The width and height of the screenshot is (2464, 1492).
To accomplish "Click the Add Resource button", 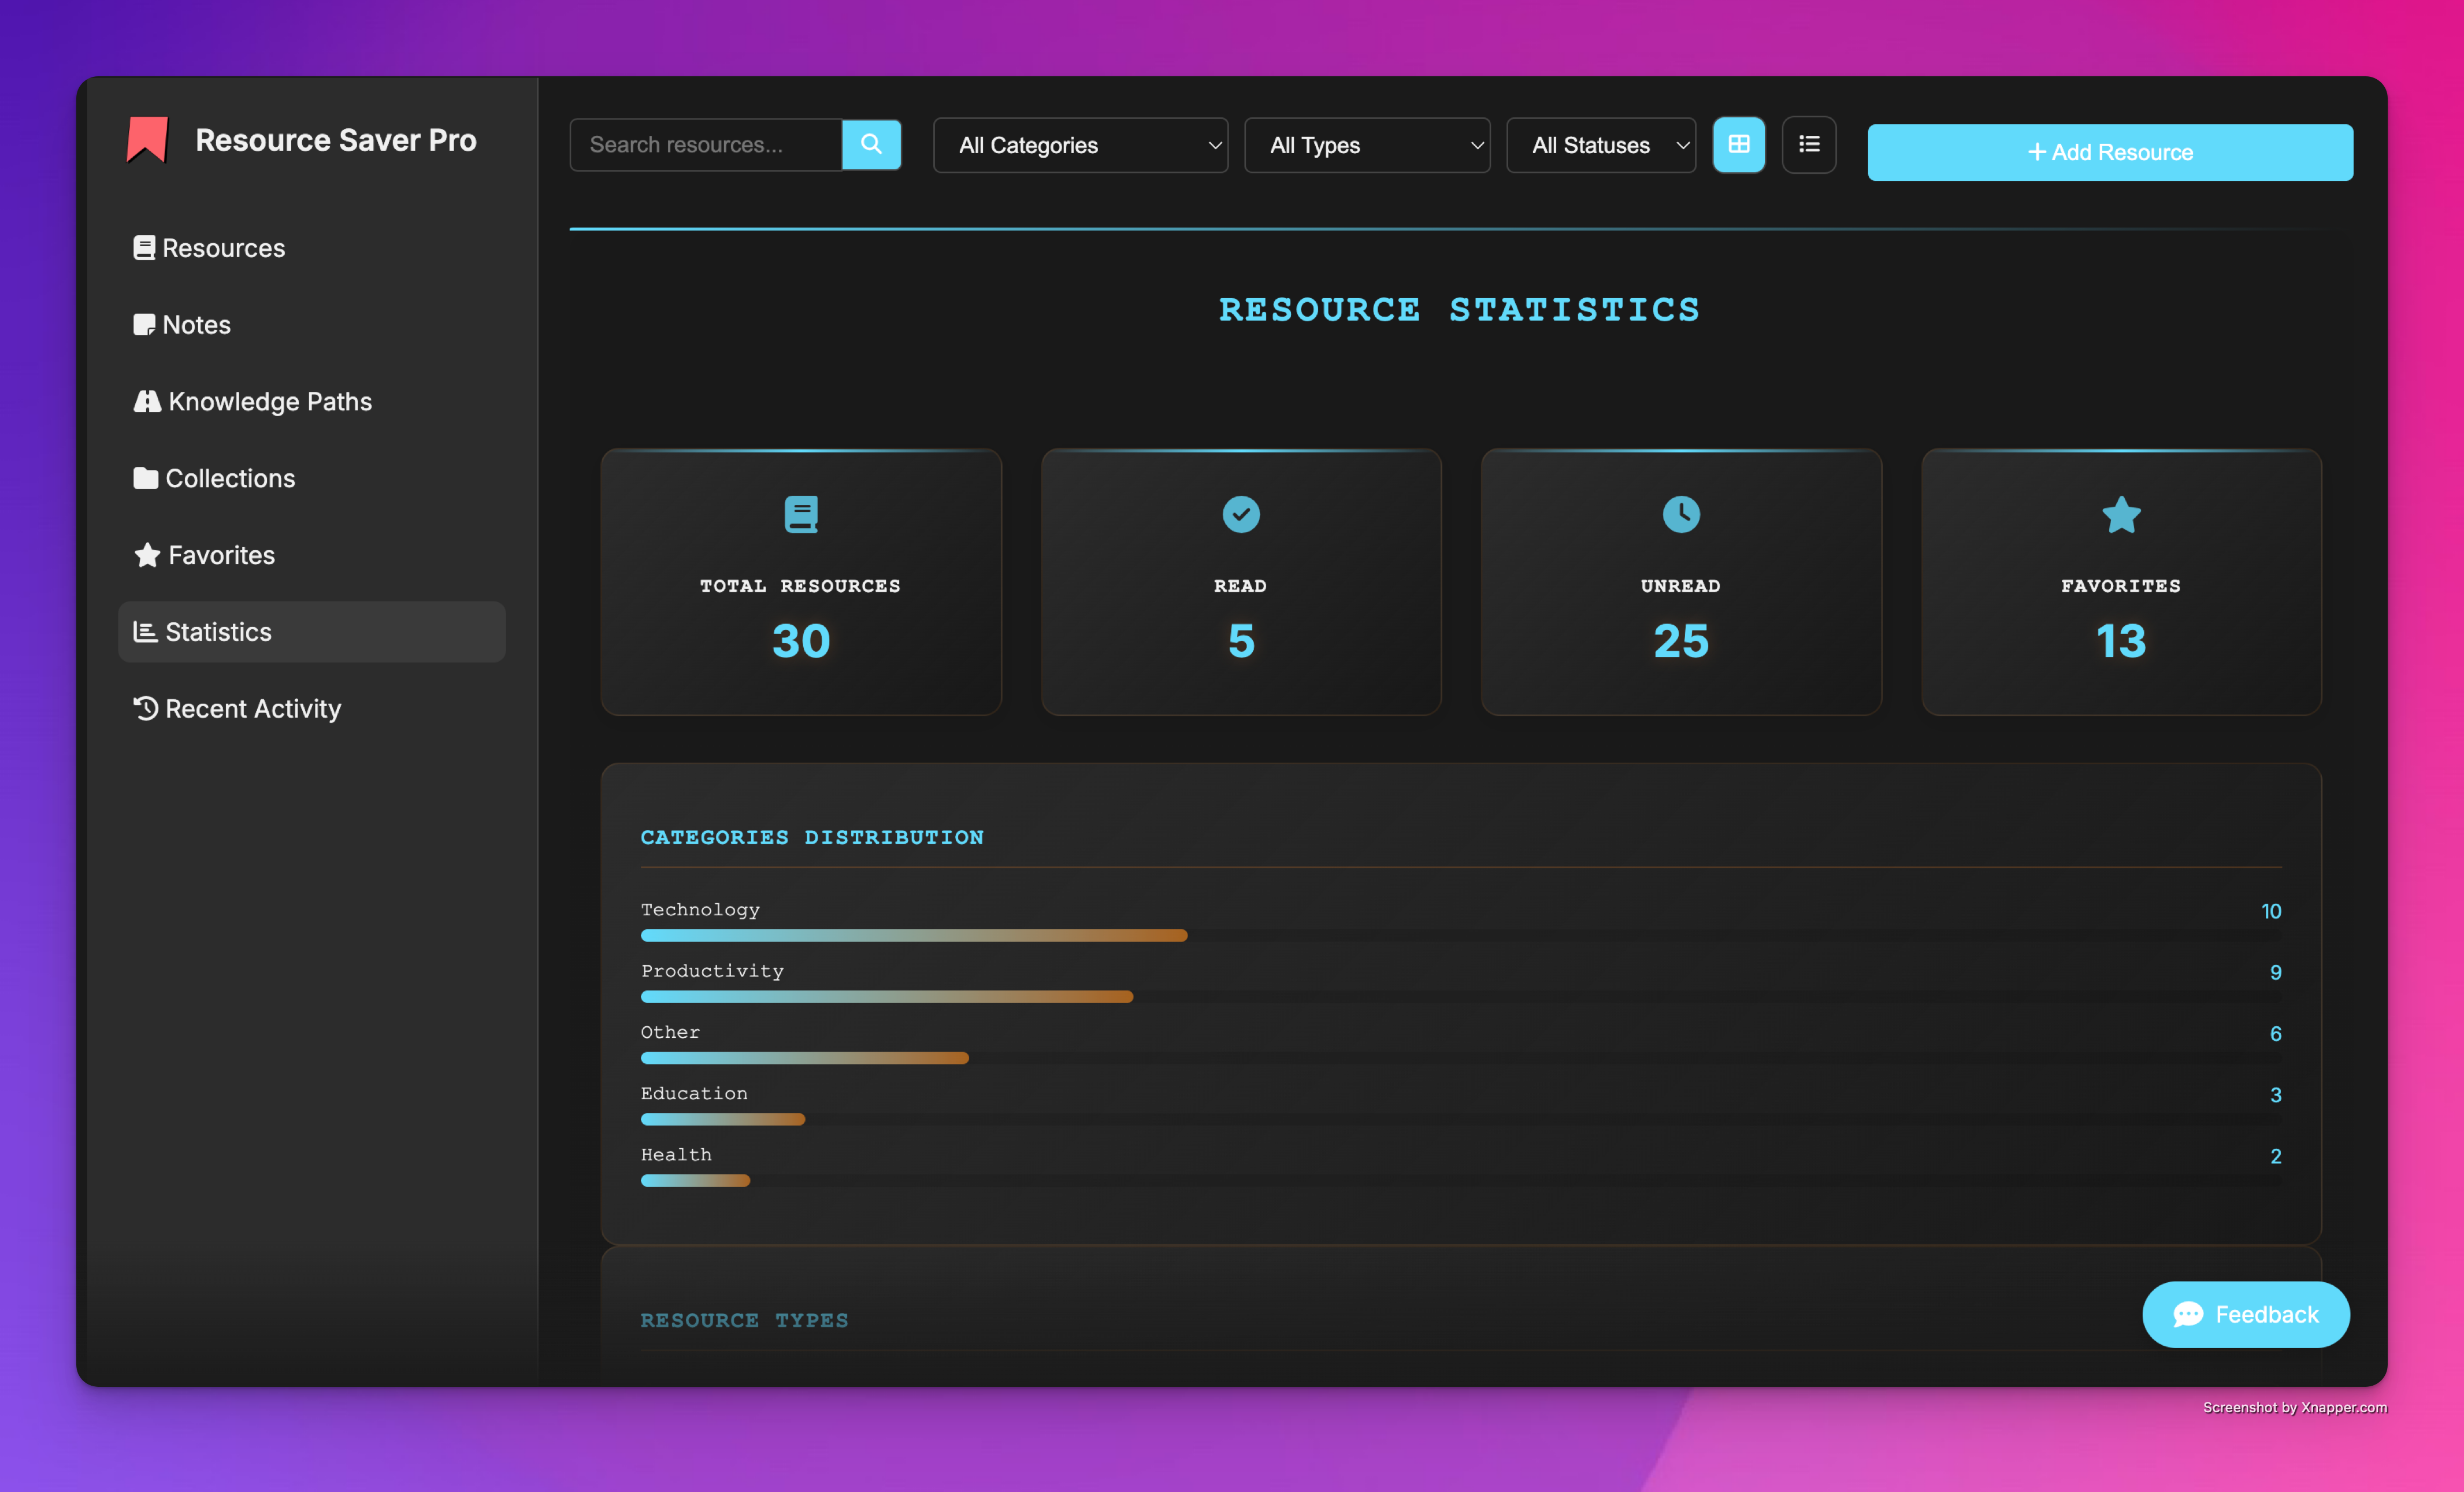I will tap(2110, 151).
